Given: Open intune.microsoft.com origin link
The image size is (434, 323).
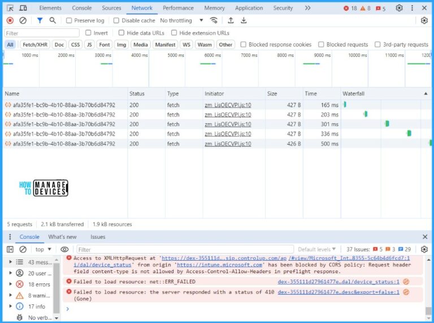Looking at the screenshot, I should coord(219,265).
